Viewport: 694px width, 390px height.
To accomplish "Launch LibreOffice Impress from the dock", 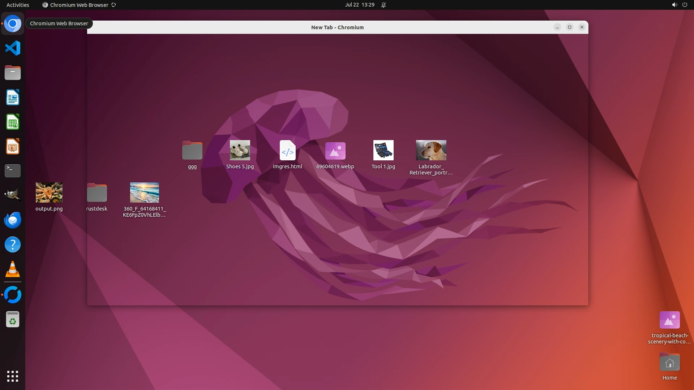I will pos(13,147).
